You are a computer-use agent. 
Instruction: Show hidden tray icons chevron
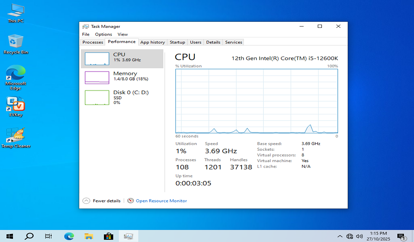(x=340, y=236)
